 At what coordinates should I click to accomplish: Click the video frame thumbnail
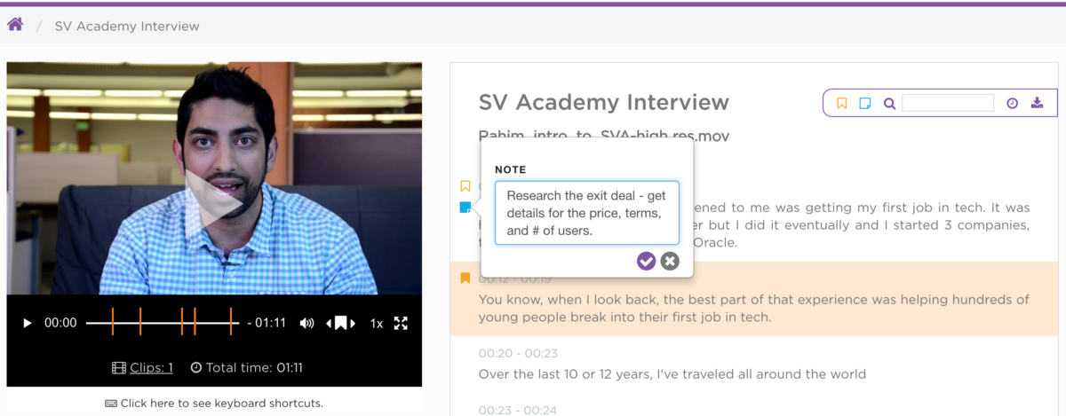214,177
